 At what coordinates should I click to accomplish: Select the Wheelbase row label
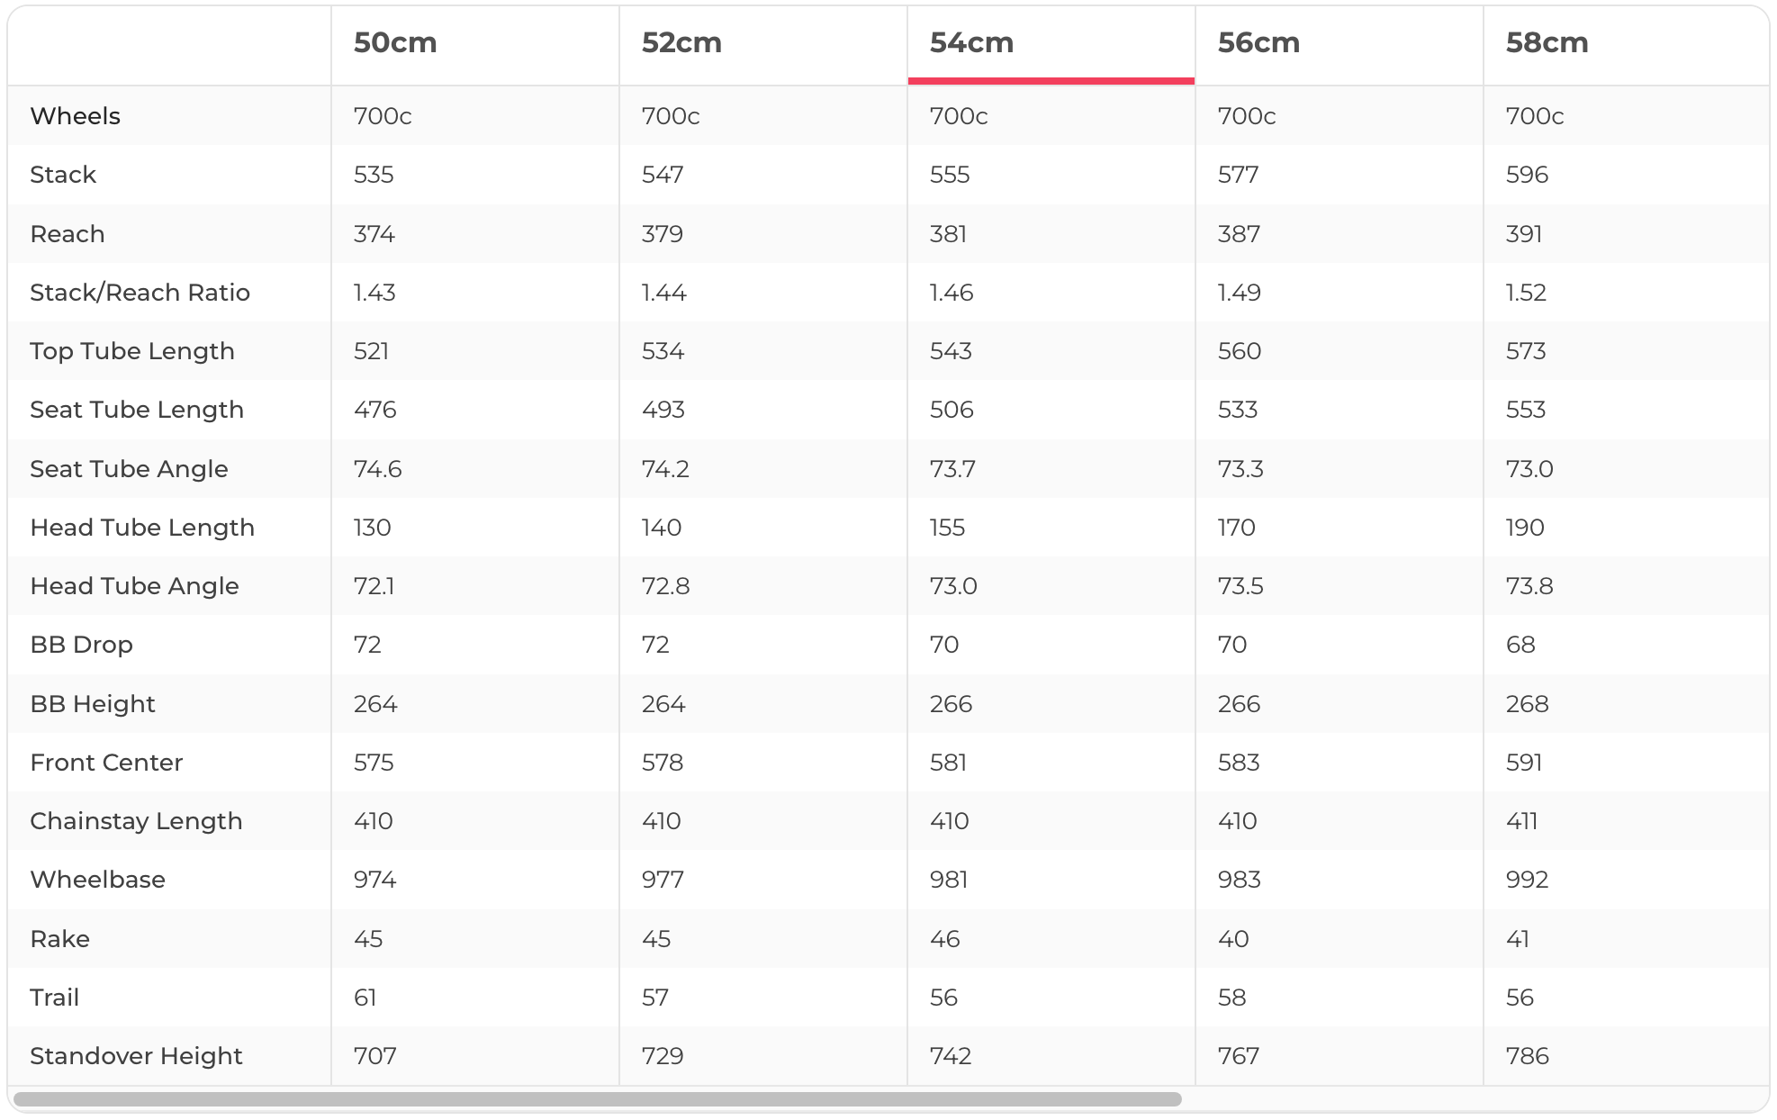[x=97, y=880]
